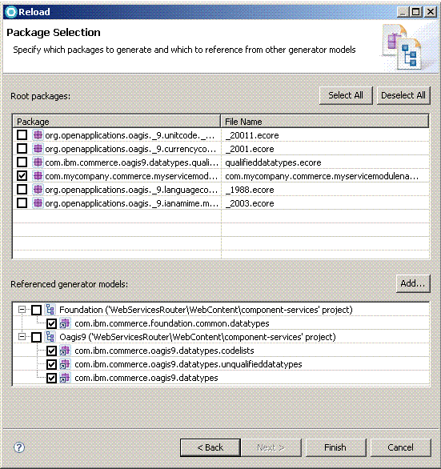Screen dimensions: 441x469
Task: Select com.ibm.commerce.oagis9.datatypes.unqualifieddatatypes row text
Action: pyautogui.click(x=188, y=364)
